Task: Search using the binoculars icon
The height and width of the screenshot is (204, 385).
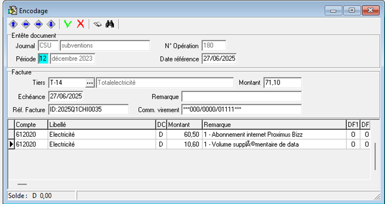Action: [x=110, y=24]
